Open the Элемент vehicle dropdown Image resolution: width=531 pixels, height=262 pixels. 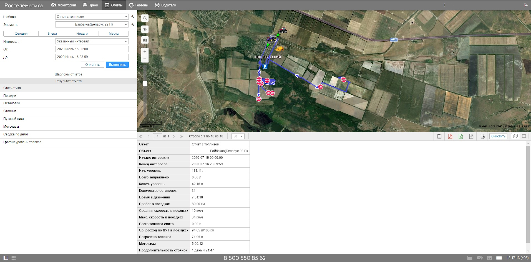(92, 24)
